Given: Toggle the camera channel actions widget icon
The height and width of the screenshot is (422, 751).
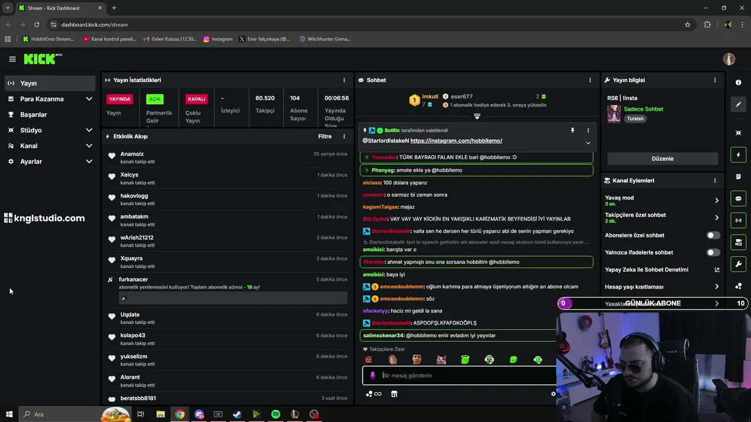Looking at the screenshot, I should tap(738, 242).
